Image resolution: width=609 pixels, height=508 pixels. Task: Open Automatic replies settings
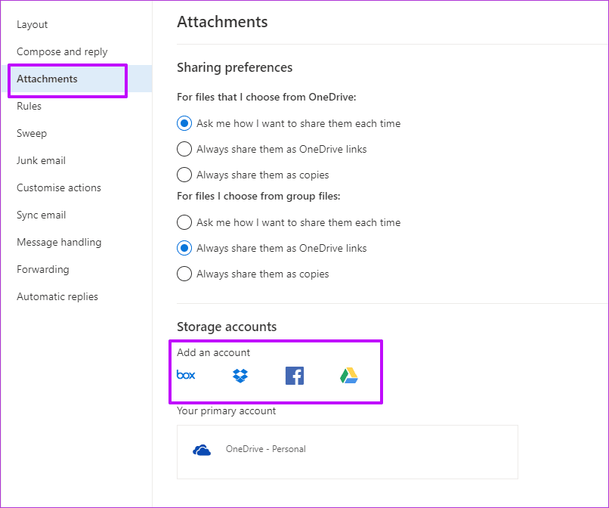[57, 296]
